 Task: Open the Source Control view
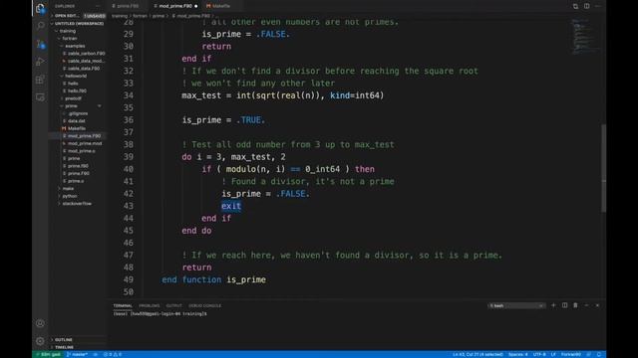(40, 44)
